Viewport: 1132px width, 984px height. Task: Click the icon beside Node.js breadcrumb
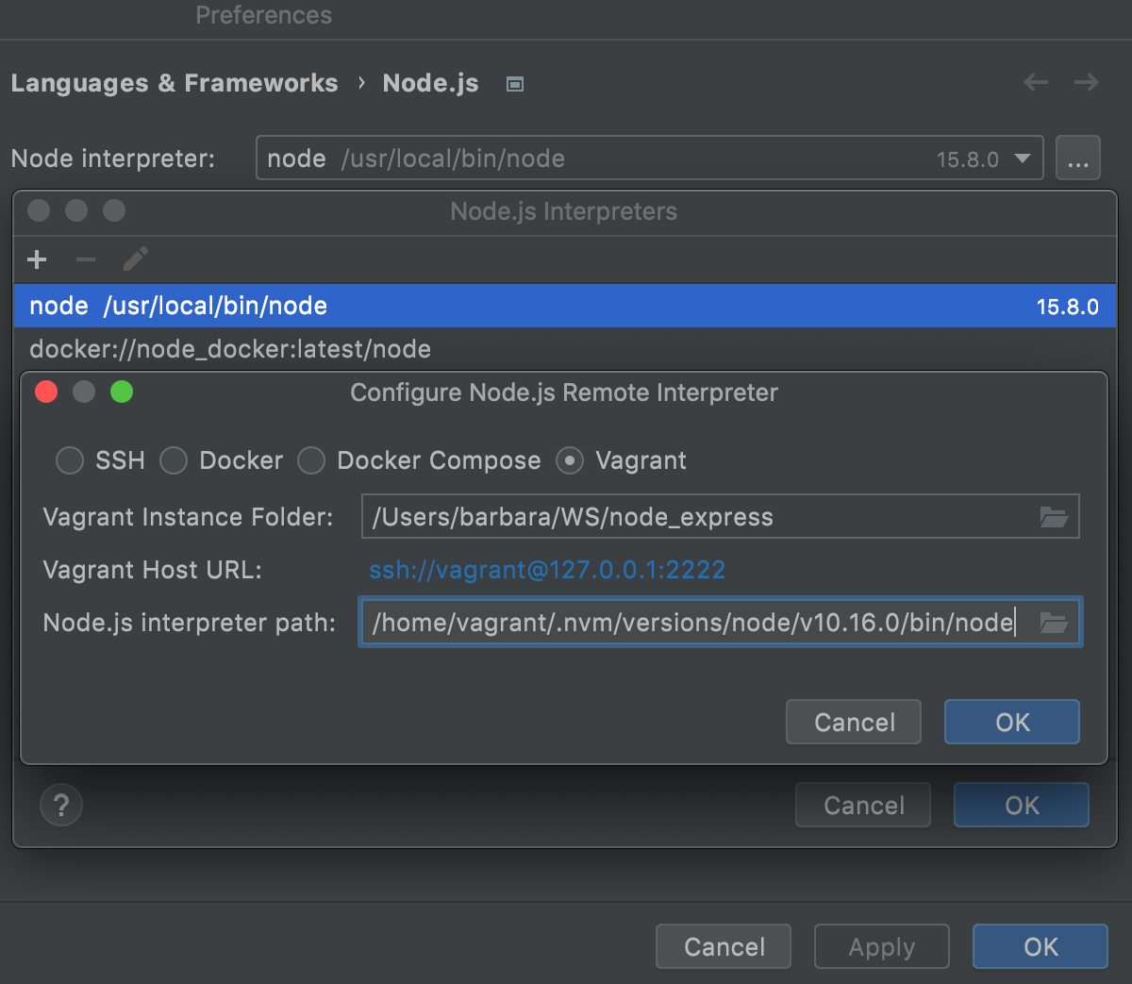[x=515, y=84]
